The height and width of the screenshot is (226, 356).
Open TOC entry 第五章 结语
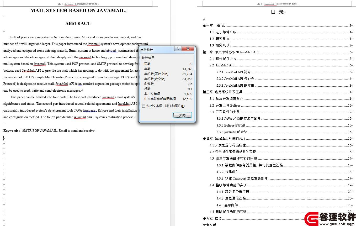tap(277, 218)
